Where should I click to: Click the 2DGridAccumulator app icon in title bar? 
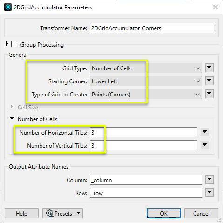pos(8,7)
